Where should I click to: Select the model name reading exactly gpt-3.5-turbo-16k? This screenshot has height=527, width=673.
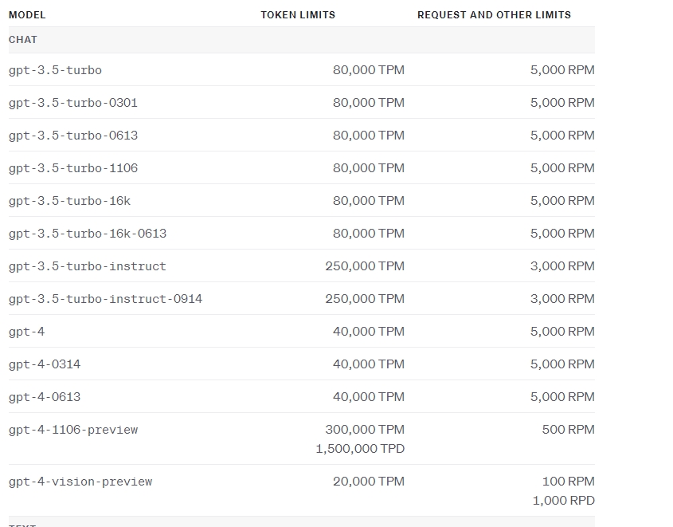pos(69,201)
